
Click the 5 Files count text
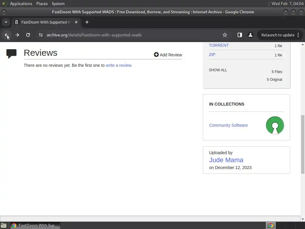point(277,72)
